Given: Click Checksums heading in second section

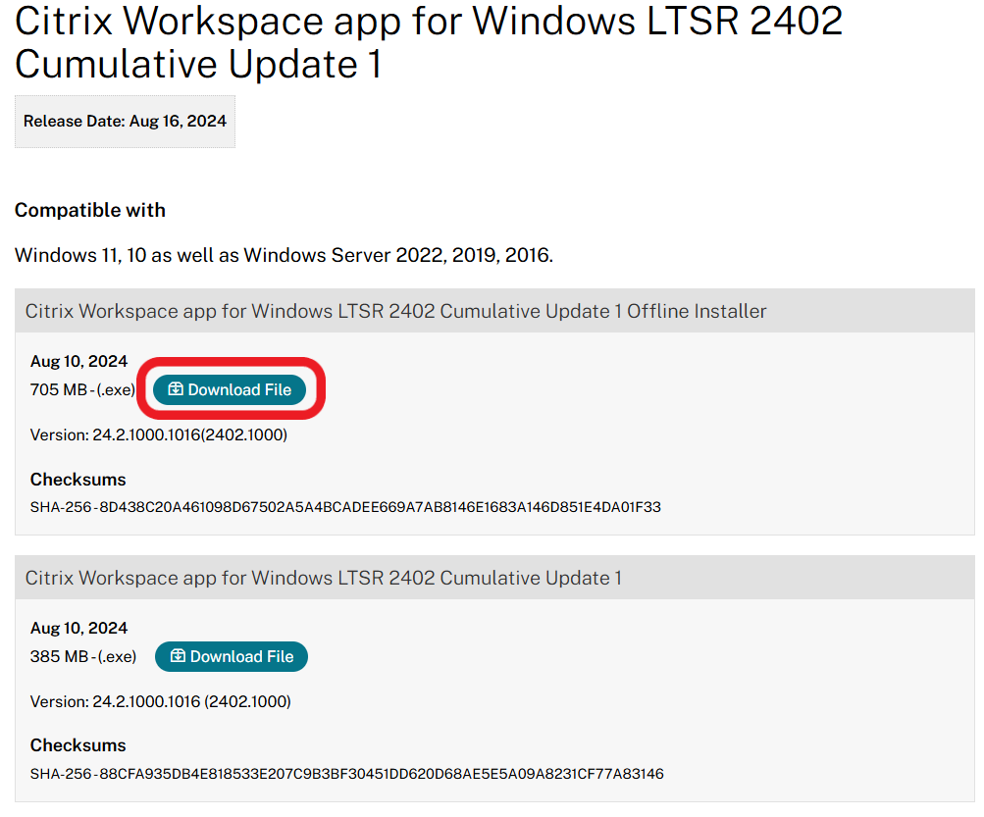Looking at the screenshot, I should [x=78, y=745].
